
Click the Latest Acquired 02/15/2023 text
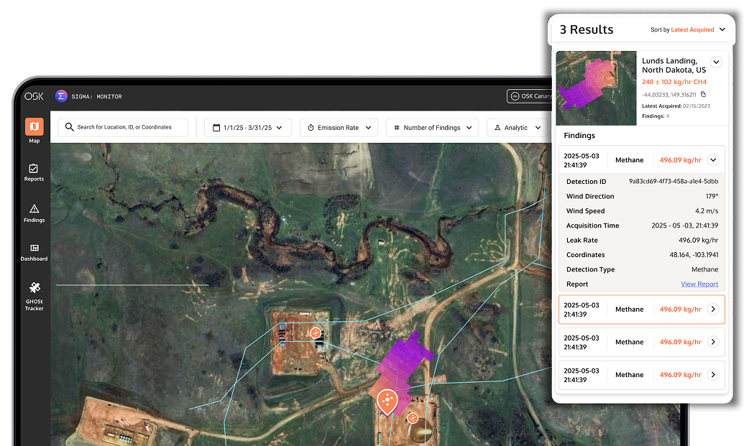[x=676, y=106]
